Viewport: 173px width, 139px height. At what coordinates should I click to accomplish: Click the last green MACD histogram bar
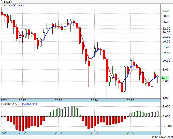(x=158, y=114)
